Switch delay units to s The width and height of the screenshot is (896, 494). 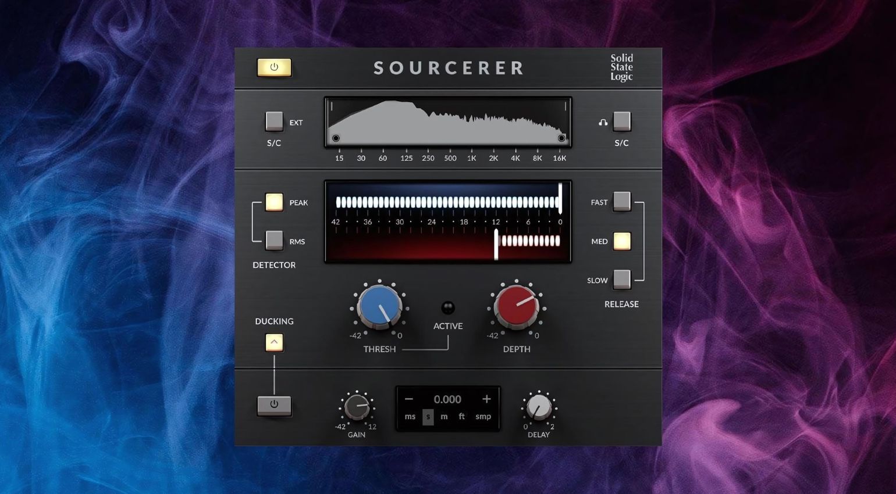(x=428, y=417)
